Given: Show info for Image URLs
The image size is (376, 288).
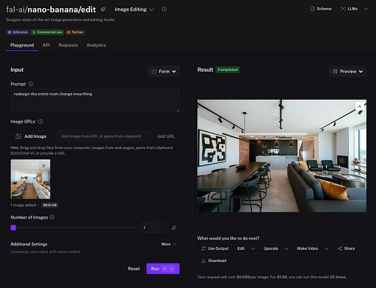Looking at the screenshot, I should (41, 121).
